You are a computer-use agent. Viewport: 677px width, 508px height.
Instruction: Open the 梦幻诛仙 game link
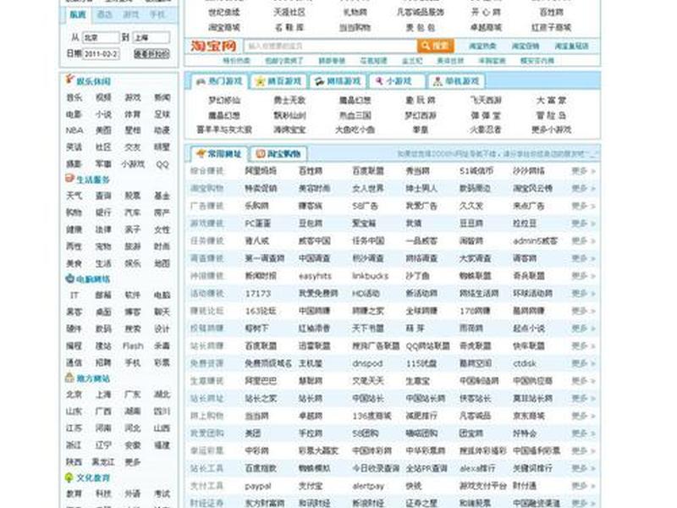[x=224, y=100]
